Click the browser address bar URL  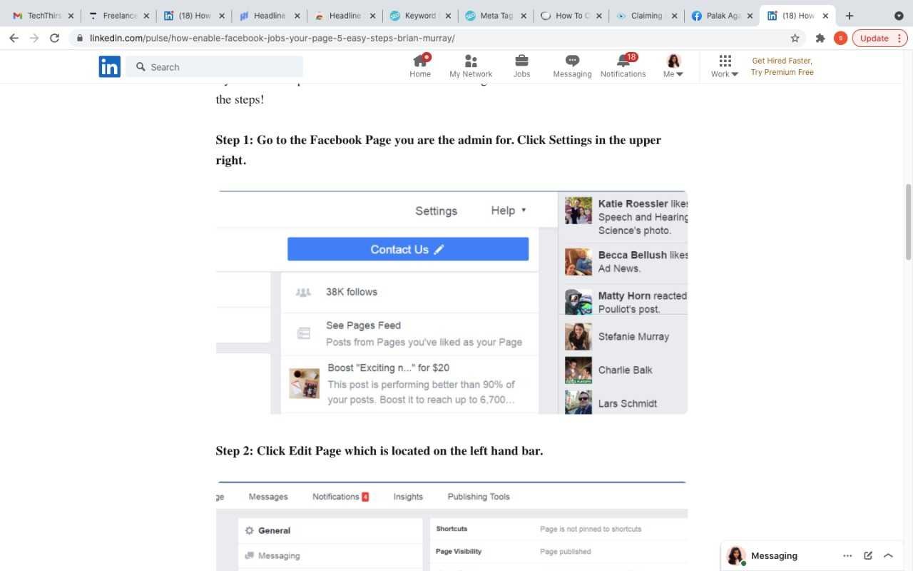(x=272, y=39)
